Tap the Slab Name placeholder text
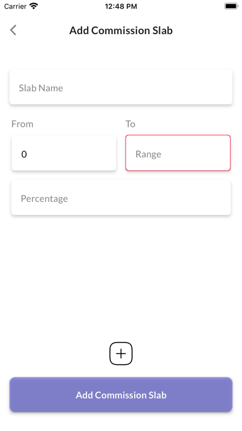This screenshot has width=242, height=431. click(41, 88)
